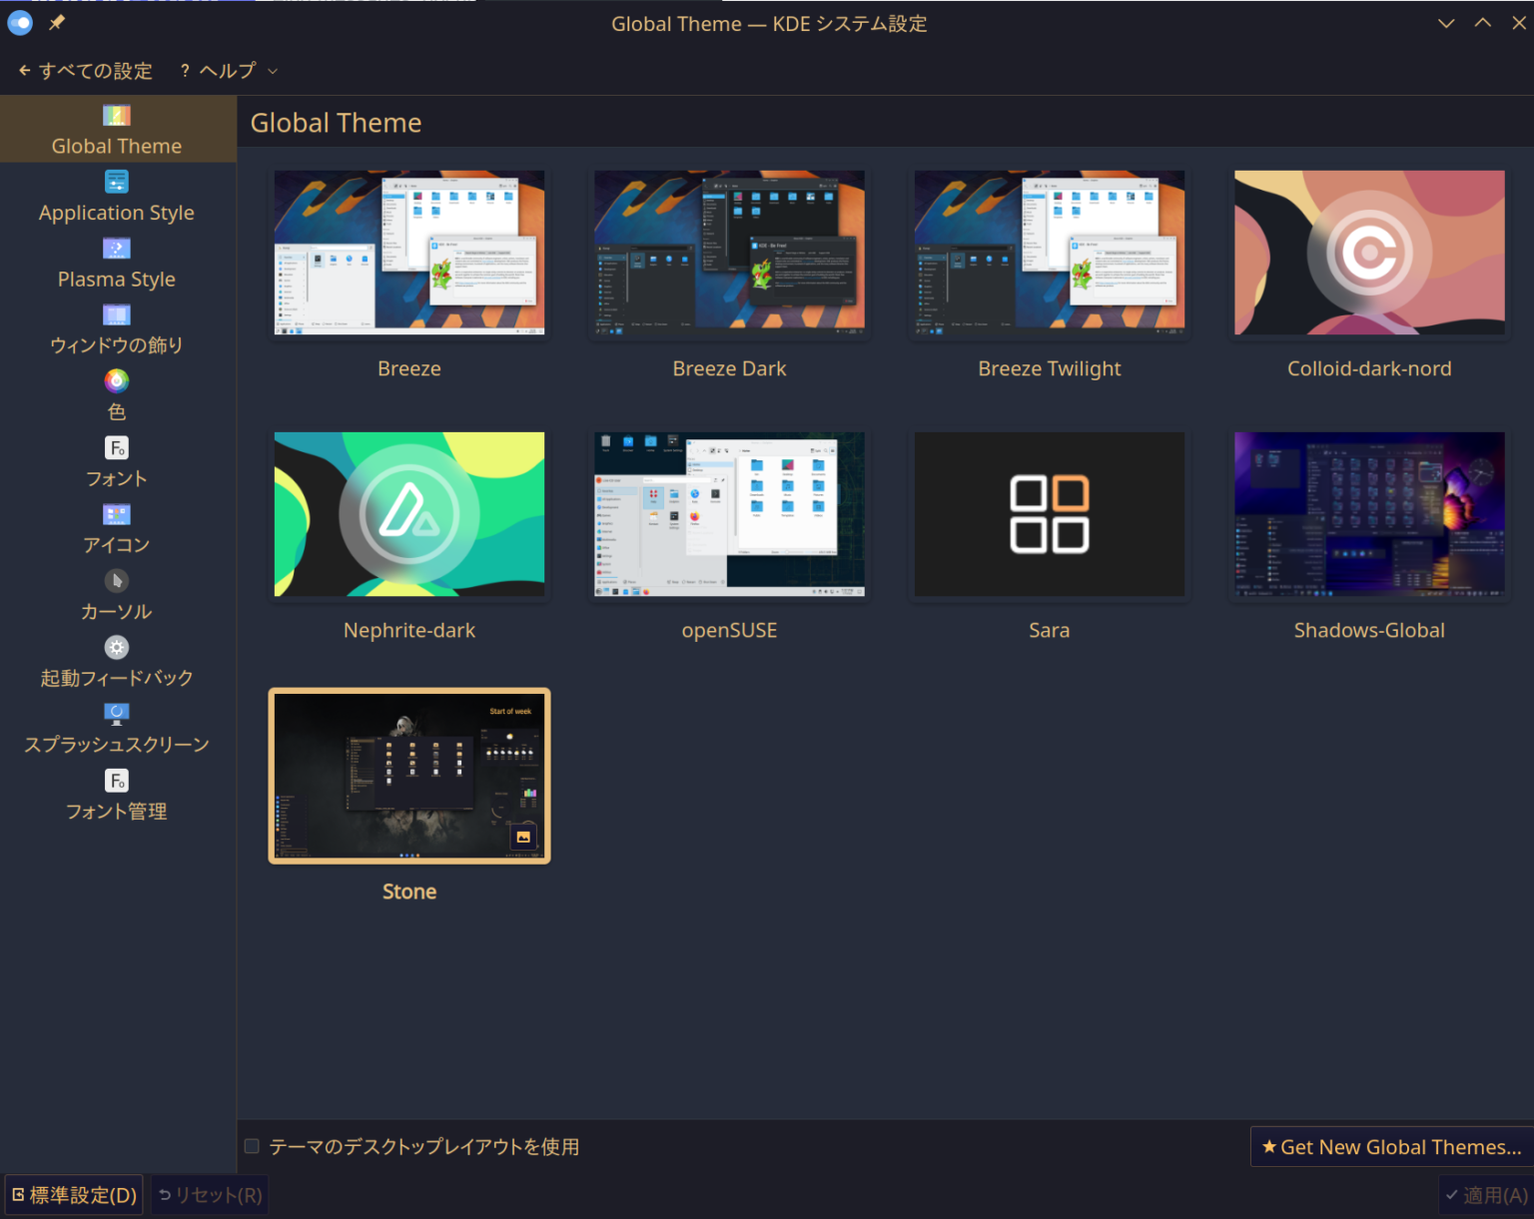Pin the window with the pin icon
Screen dimensions: 1534x1219
pyautogui.click(x=57, y=22)
